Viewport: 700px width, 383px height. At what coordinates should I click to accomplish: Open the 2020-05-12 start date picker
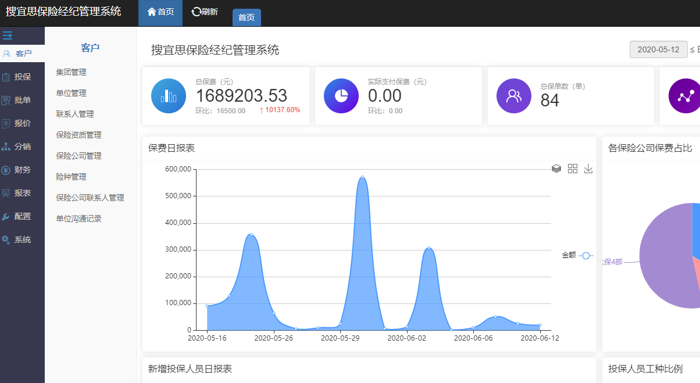[658, 49]
